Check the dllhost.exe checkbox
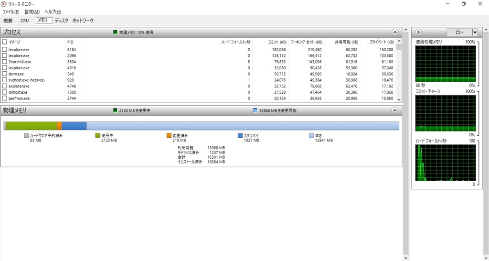 coord(5,92)
